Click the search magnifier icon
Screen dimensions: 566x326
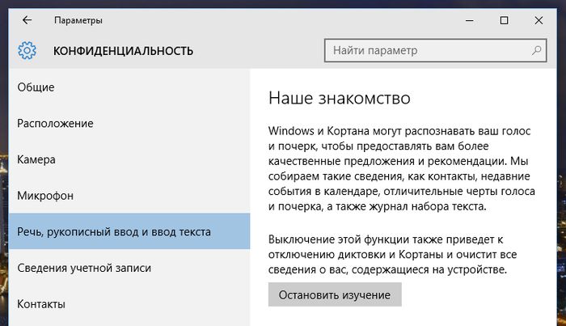536,50
